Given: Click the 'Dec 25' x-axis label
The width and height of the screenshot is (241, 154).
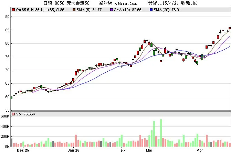Looking at the screenshot, I should click(23, 150).
